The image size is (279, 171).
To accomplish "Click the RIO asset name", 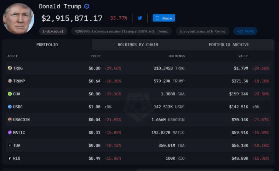I will [17, 158].
